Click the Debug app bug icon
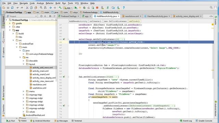The image size is (219, 123). pos(84,8)
